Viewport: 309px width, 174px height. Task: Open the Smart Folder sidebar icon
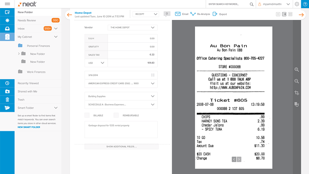[x=7, y=108]
